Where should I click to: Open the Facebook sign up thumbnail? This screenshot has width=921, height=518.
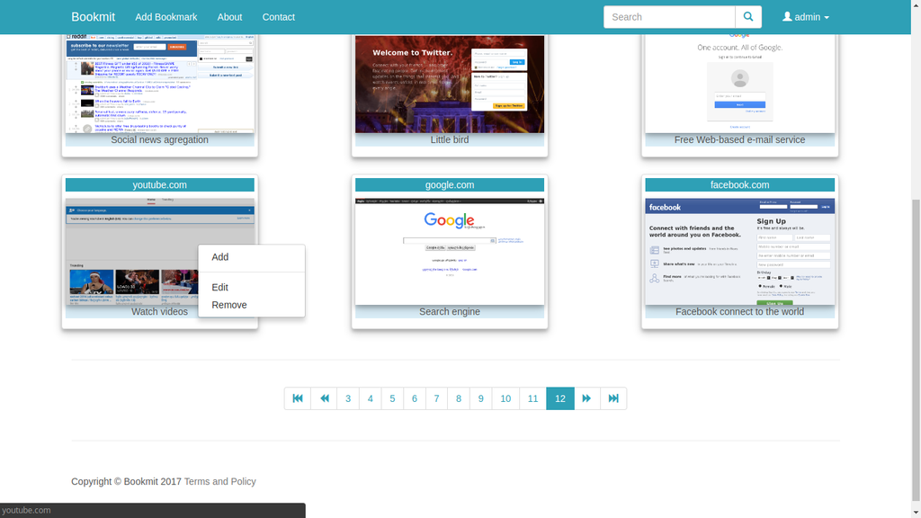click(x=739, y=252)
